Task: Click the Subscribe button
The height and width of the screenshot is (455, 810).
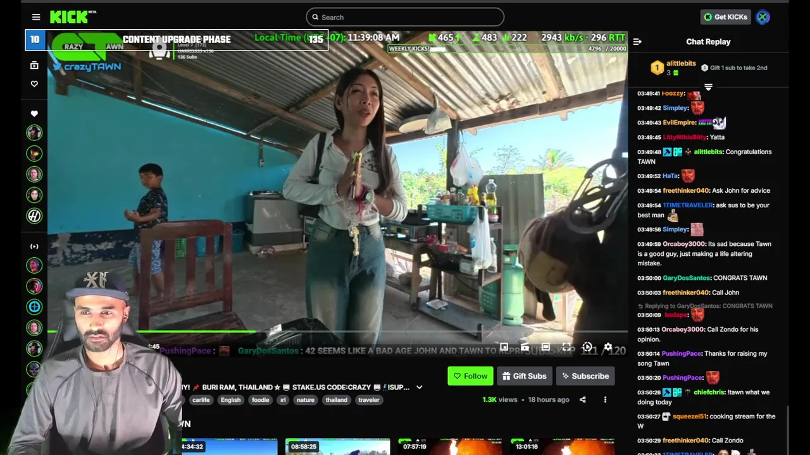Action: [x=585, y=376]
